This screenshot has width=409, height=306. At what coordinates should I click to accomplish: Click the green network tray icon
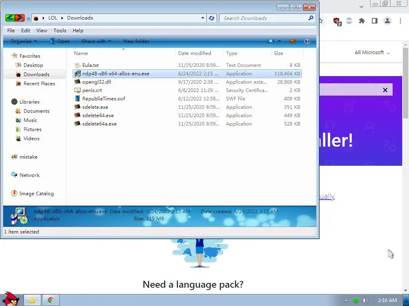tap(356, 300)
